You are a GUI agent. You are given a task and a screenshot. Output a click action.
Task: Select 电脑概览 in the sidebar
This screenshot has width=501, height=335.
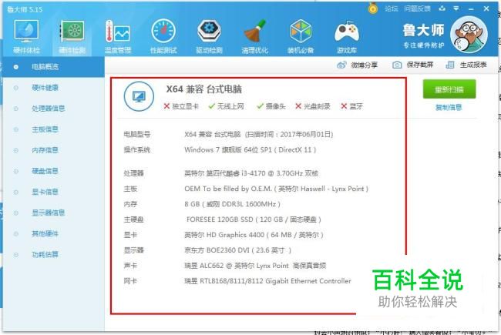pos(53,67)
